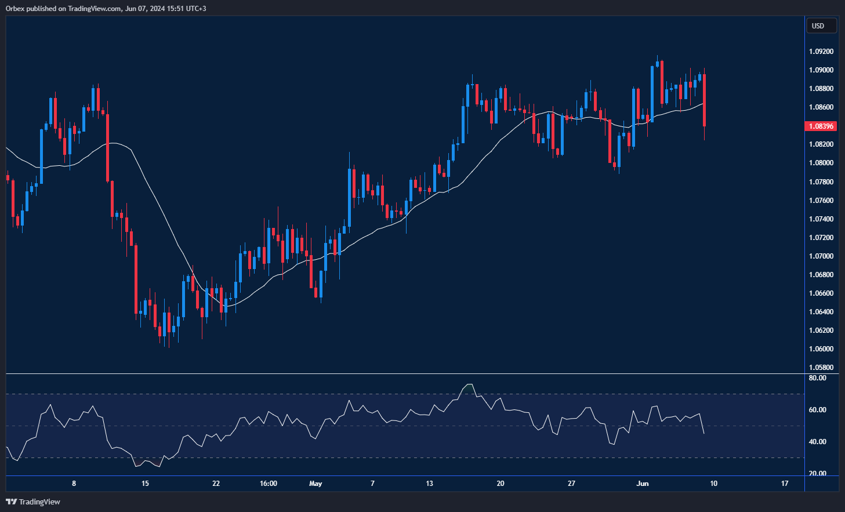This screenshot has height=512, width=845.
Task: Select the red 1.08396 current price label
Action: tap(821, 126)
